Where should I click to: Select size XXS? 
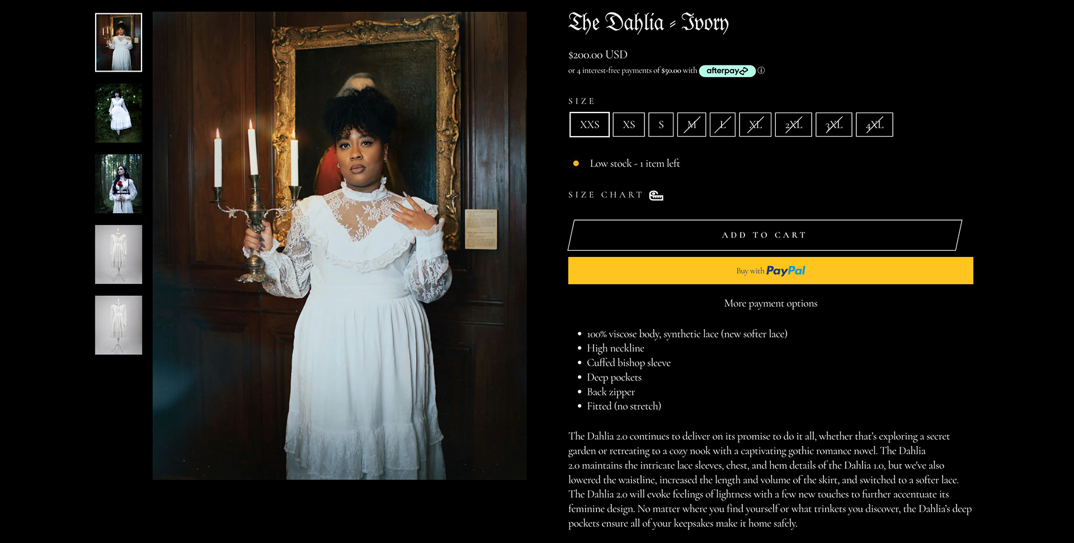590,125
